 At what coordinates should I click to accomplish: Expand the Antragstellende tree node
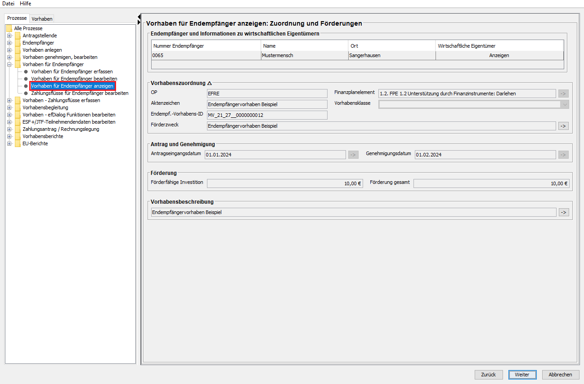(9, 36)
